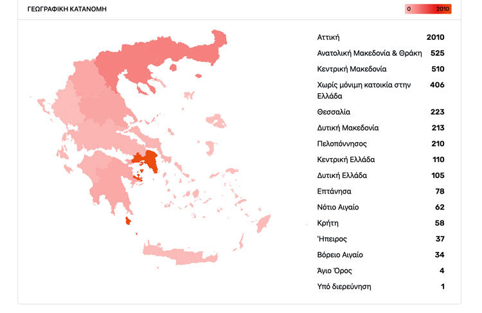482x313 pixels.
Task: Click Χωρίς μόνιμη κατοικία στην Ελλάδα entry
Action: click(x=380, y=91)
